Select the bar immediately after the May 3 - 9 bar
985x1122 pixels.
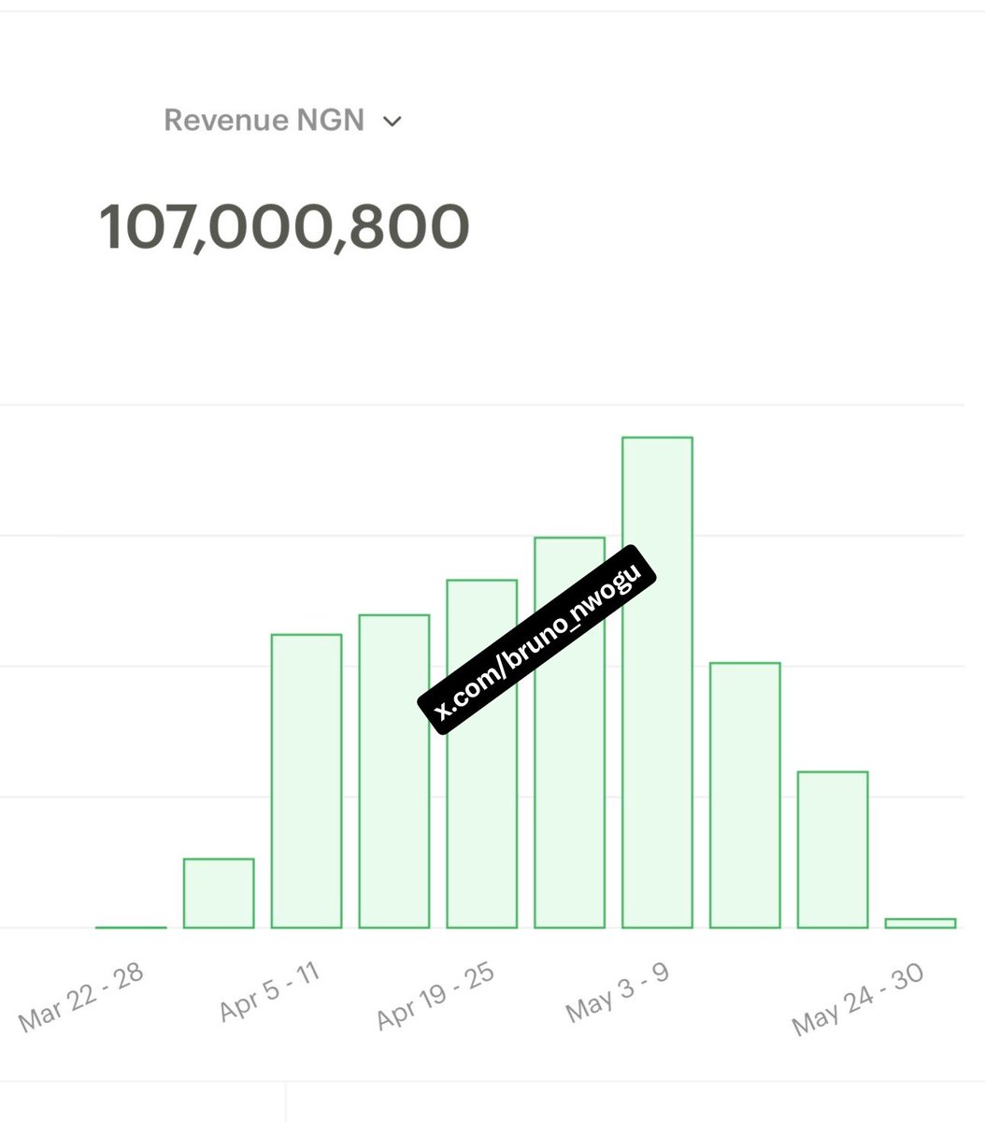(745, 795)
